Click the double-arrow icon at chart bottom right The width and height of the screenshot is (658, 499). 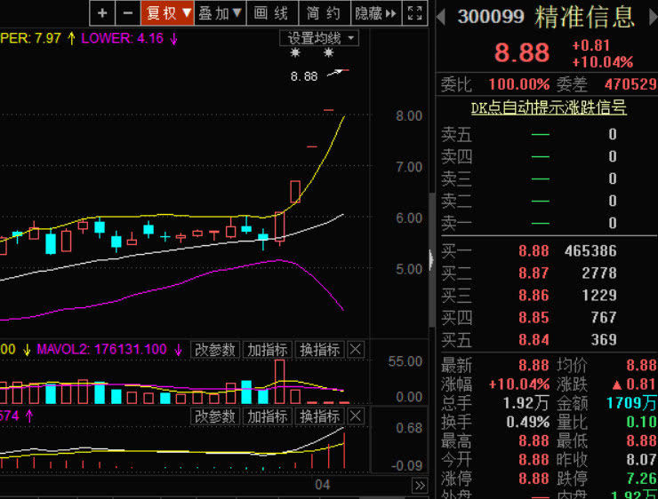420,485
